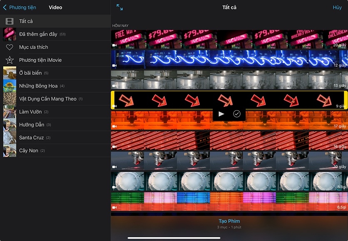Open Phương tiện iMovie star icon
Viewport: 348px width, 241px height.
click(10, 60)
